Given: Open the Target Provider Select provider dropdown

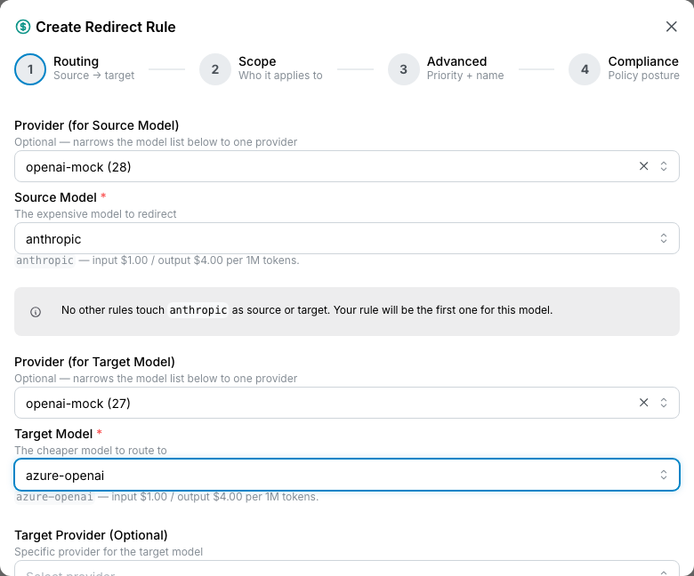Looking at the screenshot, I should (x=347, y=569).
